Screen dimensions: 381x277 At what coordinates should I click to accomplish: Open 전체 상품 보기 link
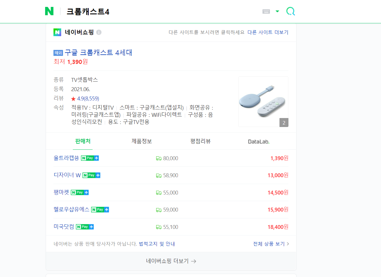coord(269,244)
